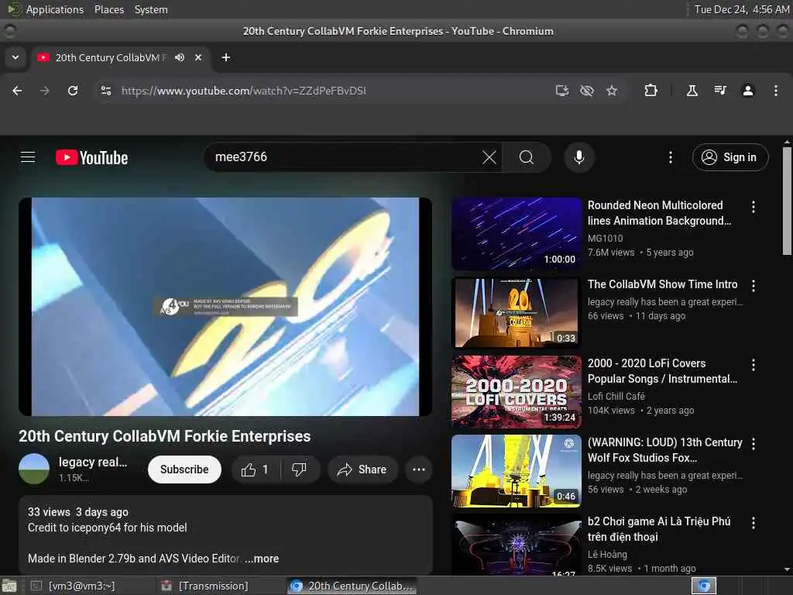Open the System menu
793x595 pixels.
[x=151, y=9]
